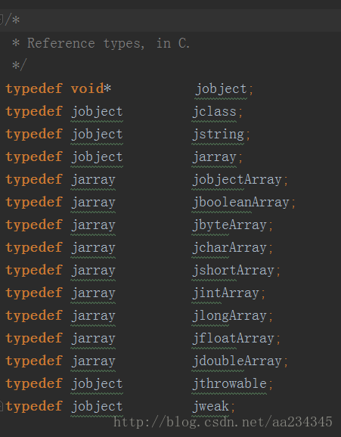The height and width of the screenshot is (437, 341).
Task: Click 'jarray' base type on jdoubleArray line
Action: pyautogui.click(x=93, y=361)
